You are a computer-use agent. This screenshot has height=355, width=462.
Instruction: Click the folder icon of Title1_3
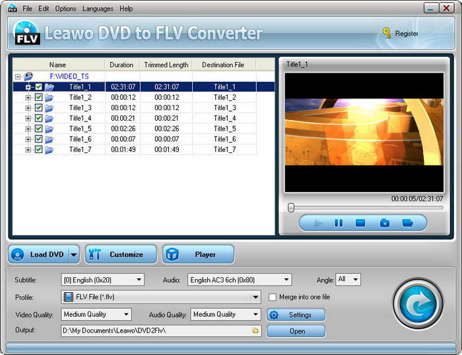pos(49,108)
